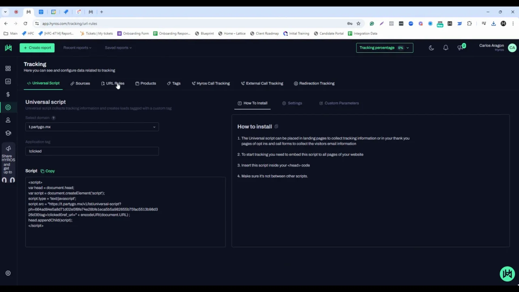This screenshot has height=292, width=519.
Task: Open Chrome downloads icon
Action: pos(493,24)
